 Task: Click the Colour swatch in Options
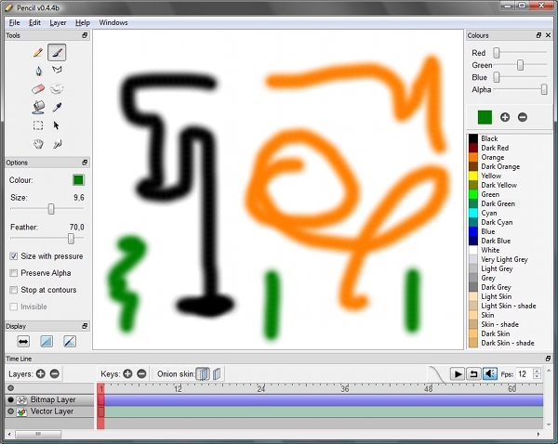point(78,180)
